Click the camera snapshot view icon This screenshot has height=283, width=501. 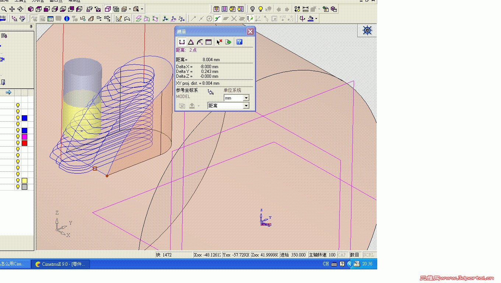click(x=98, y=9)
